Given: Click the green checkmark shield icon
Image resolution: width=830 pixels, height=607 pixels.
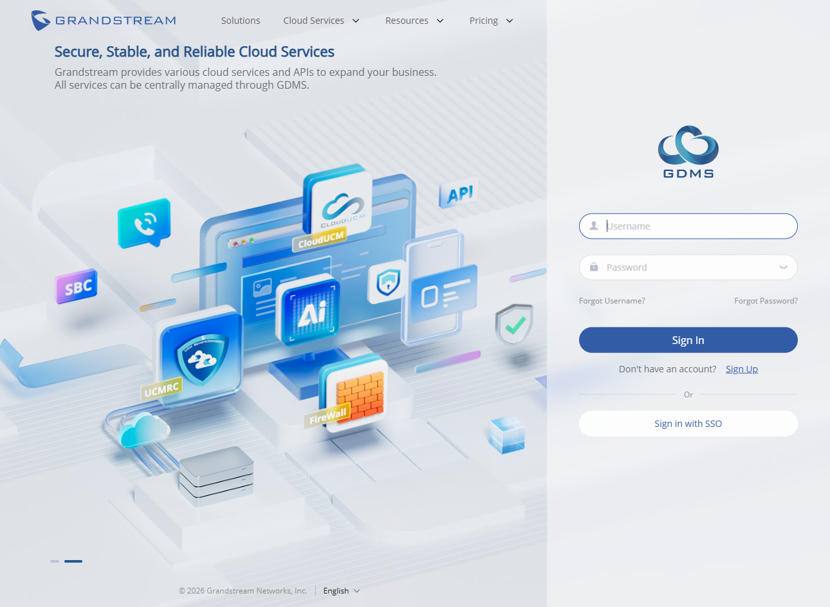Looking at the screenshot, I should click(x=515, y=324).
